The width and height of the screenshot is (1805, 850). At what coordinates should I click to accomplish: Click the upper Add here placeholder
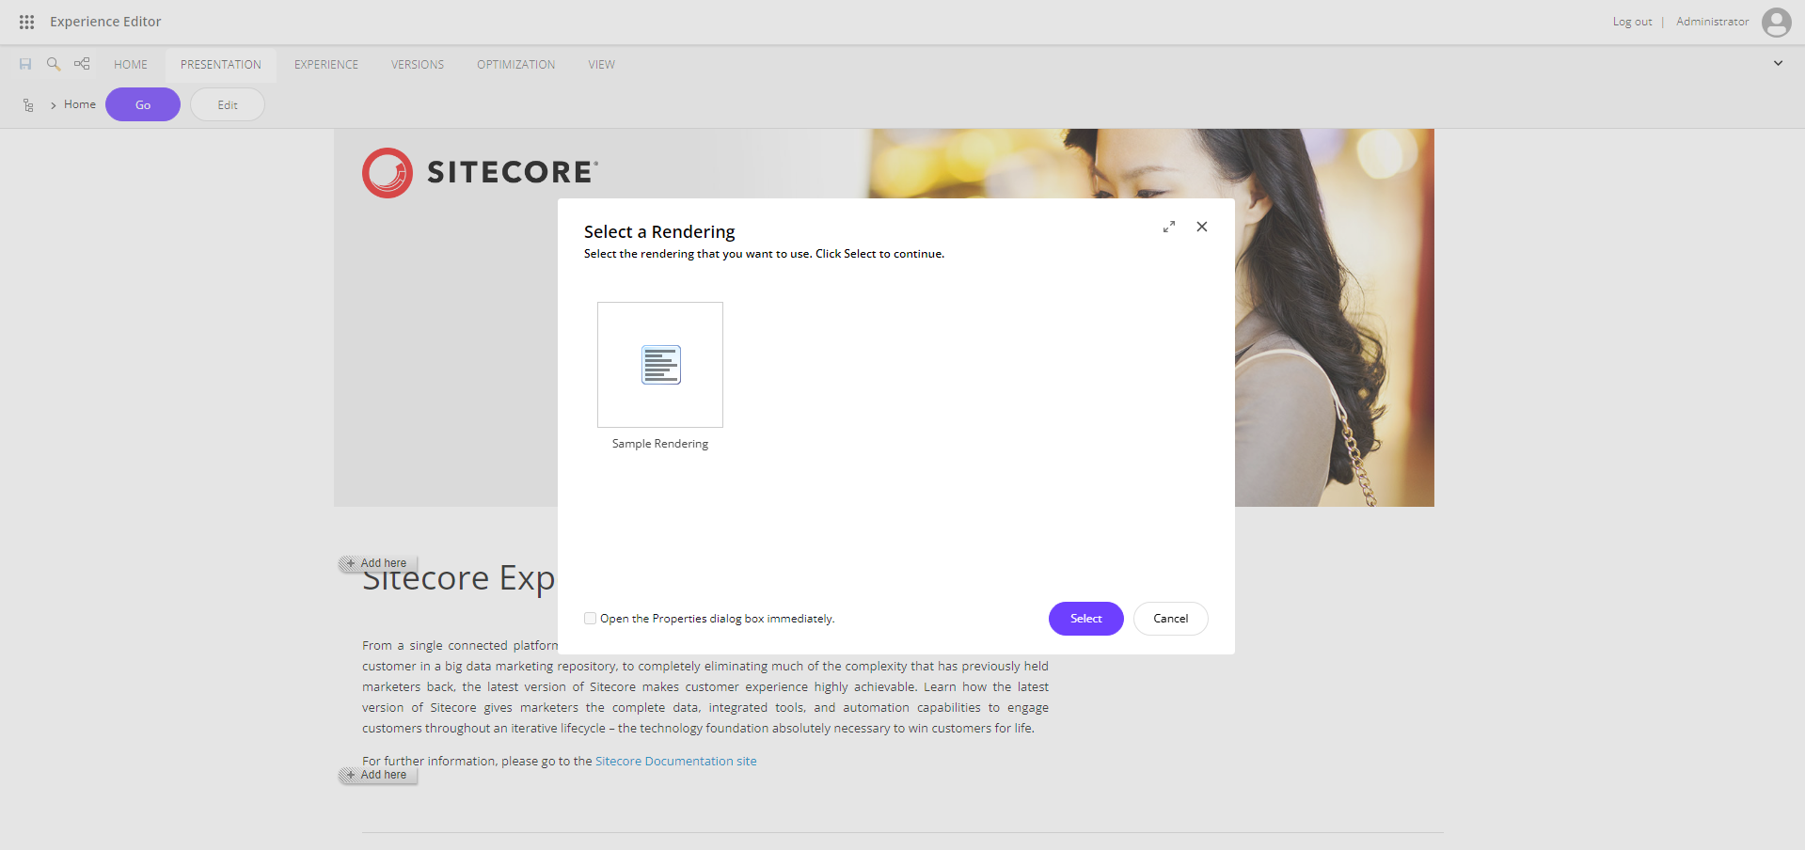377,563
